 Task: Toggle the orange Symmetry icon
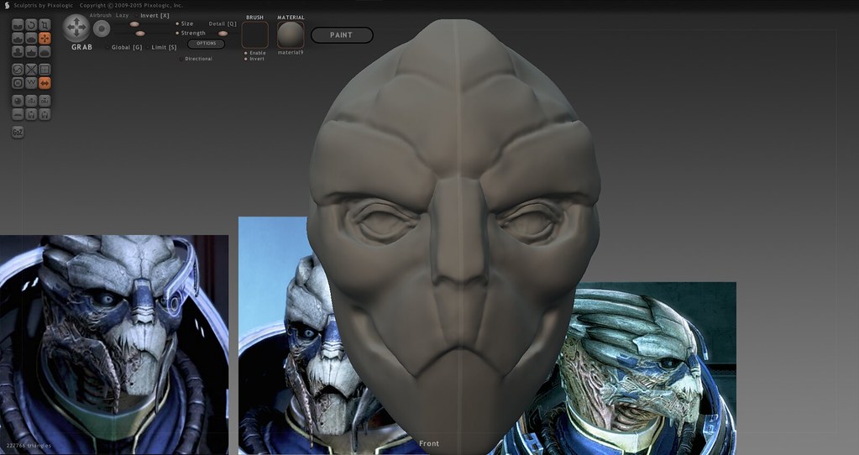click(x=45, y=83)
